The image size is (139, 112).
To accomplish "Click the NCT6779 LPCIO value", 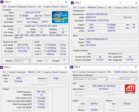I will 111,31.
